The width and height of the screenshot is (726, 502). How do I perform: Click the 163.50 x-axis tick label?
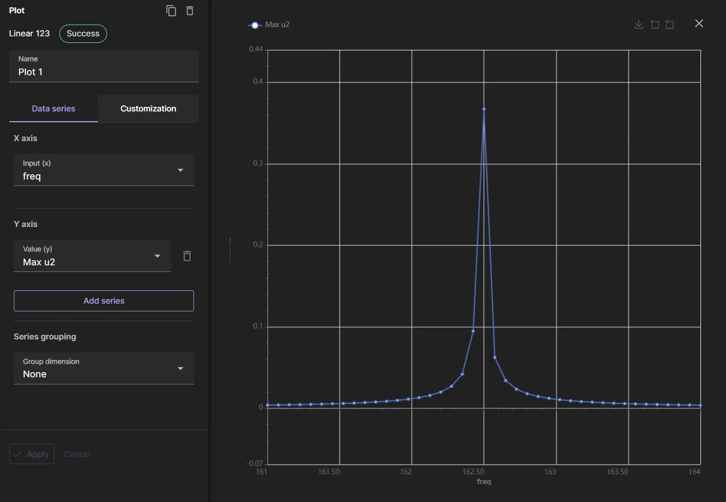coord(617,472)
